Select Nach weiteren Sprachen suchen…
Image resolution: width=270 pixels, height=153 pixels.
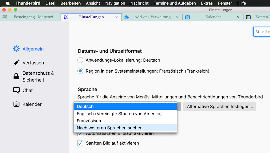(x=125, y=128)
